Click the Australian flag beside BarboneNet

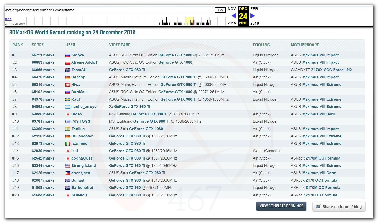68,188
